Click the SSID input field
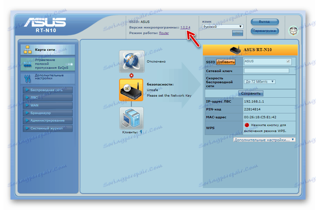This screenshot has width=316, height=210. click(x=267, y=61)
